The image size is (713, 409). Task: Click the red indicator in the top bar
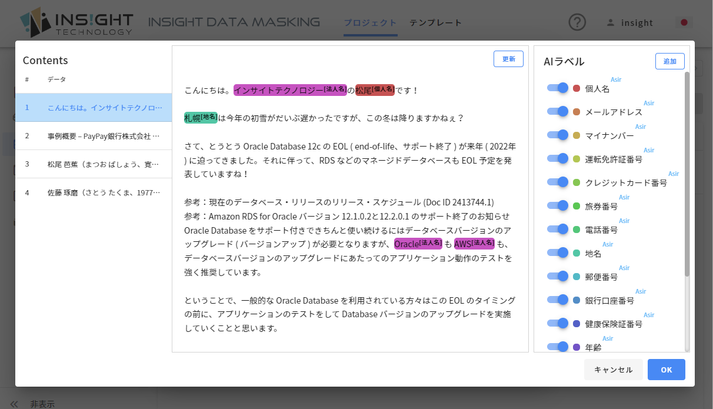pyautogui.click(x=684, y=21)
